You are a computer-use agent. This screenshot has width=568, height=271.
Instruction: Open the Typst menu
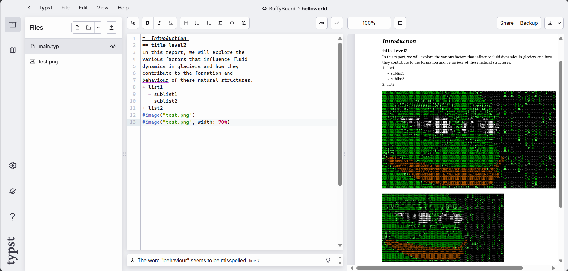(x=45, y=8)
